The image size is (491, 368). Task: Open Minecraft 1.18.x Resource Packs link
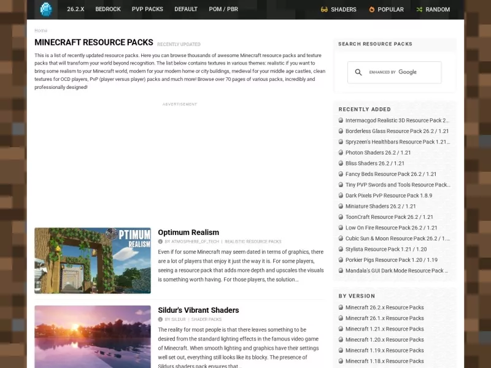click(385, 361)
